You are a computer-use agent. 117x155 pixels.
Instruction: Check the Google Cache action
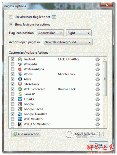coord(13,109)
